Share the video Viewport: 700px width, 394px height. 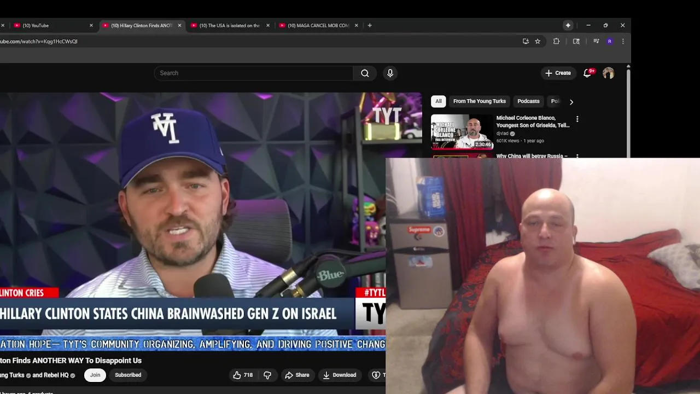(297, 375)
